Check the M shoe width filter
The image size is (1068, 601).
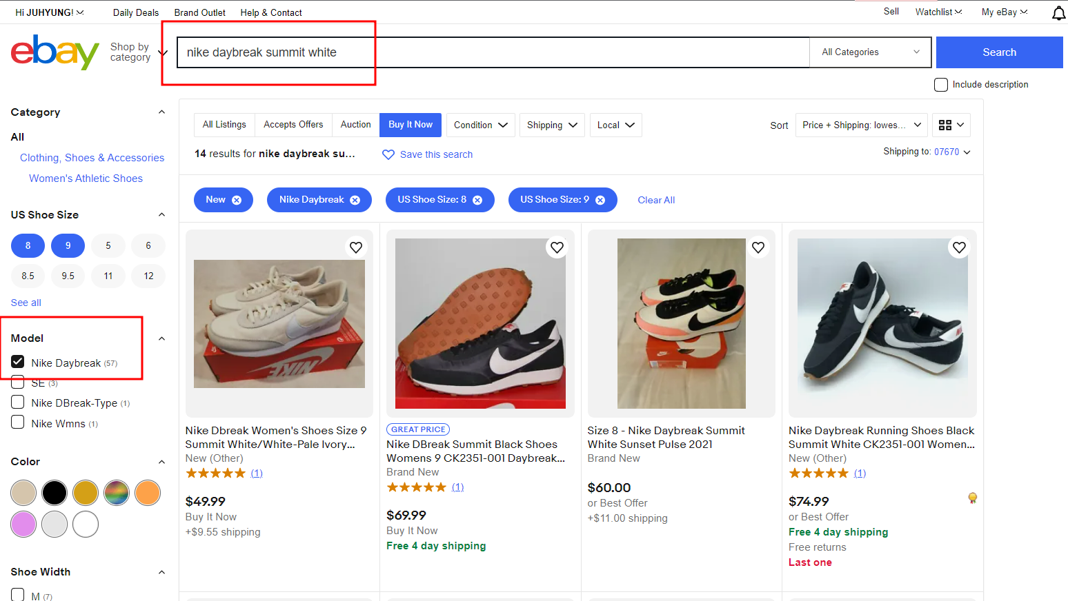pyautogui.click(x=18, y=595)
